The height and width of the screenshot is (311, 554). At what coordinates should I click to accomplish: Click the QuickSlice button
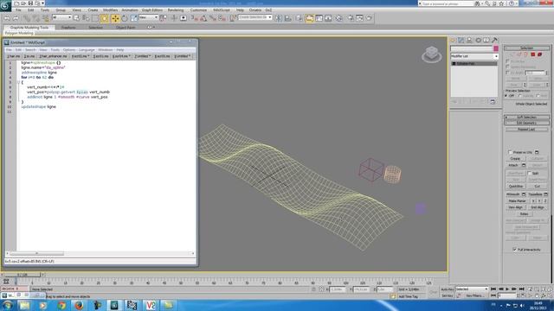click(516, 187)
